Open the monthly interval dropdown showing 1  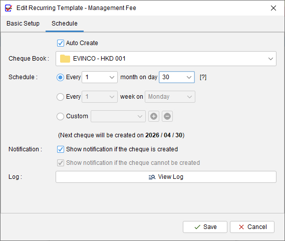pyautogui.click(x=100, y=77)
